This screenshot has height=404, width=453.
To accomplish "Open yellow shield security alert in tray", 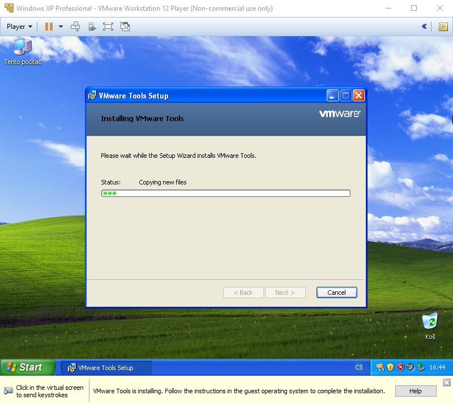I will pyautogui.click(x=390, y=368).
